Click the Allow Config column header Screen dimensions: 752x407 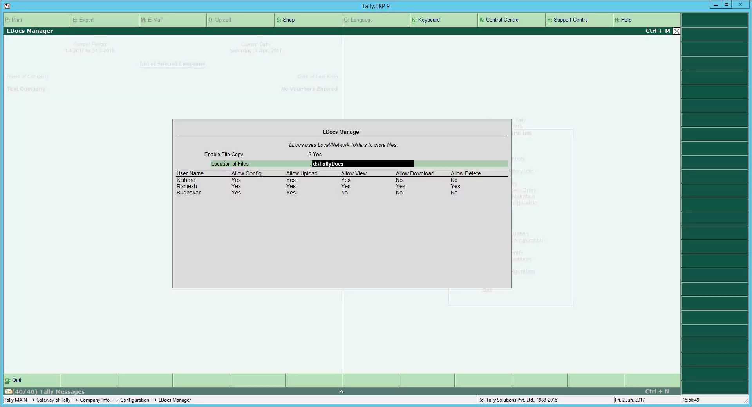click(x=246, y=174)
